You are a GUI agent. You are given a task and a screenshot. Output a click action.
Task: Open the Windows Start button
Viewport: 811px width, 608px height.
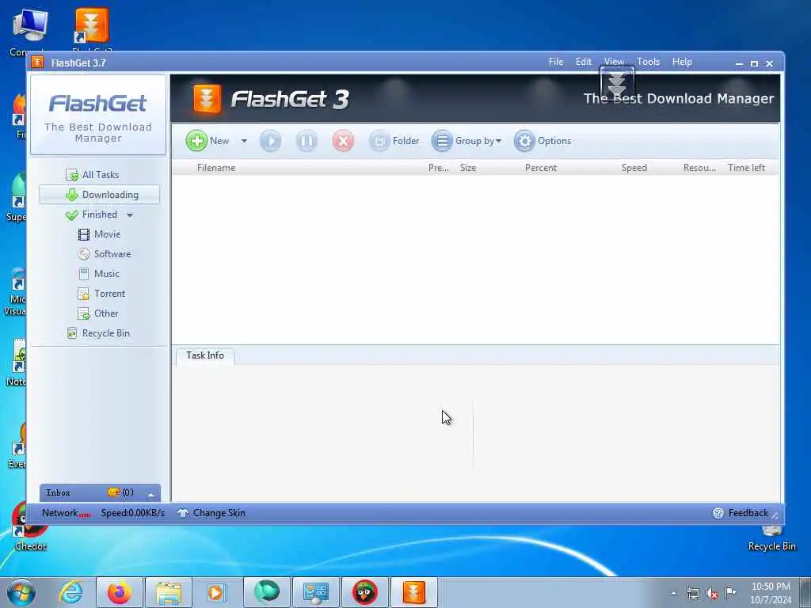tap(21, 592)
